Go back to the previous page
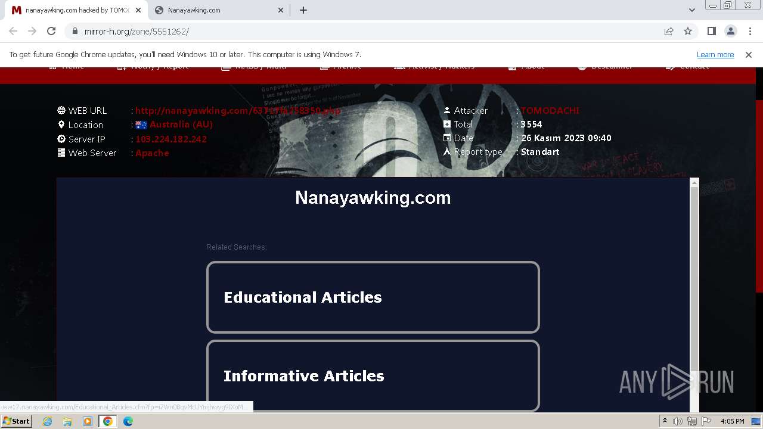The width and height of the screenshot is (763, 429). (13, 31)
